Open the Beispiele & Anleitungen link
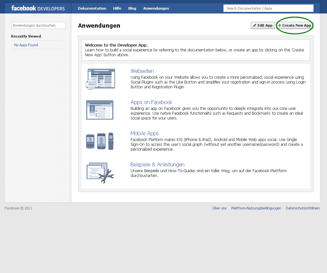327x273 pixels. [157, 164]
